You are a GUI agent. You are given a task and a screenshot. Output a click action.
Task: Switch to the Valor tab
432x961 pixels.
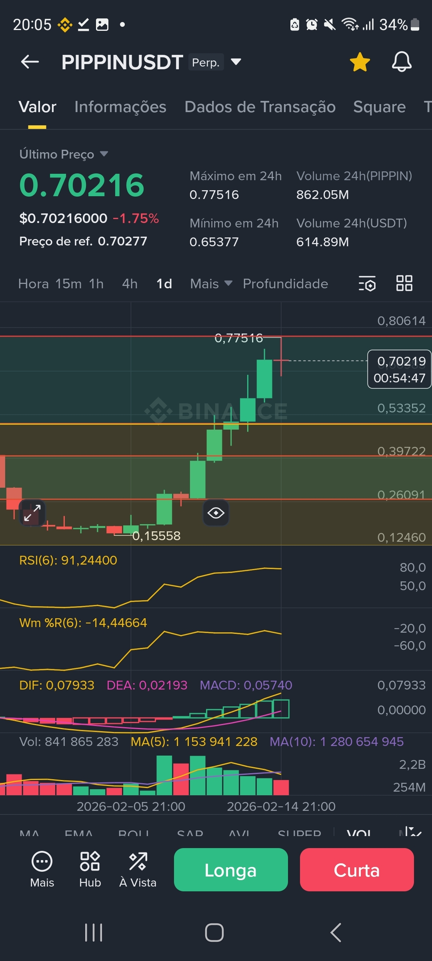click(x=38, y=107)
